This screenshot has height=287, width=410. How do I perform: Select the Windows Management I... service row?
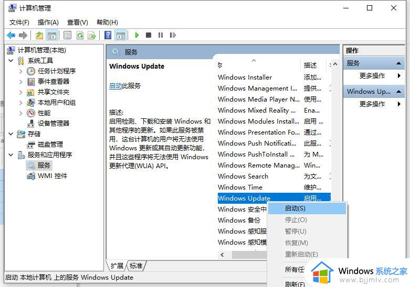coord(274,88)
